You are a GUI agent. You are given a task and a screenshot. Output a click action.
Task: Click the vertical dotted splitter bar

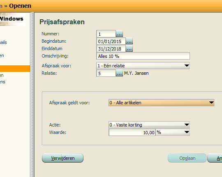click(33, 94)
